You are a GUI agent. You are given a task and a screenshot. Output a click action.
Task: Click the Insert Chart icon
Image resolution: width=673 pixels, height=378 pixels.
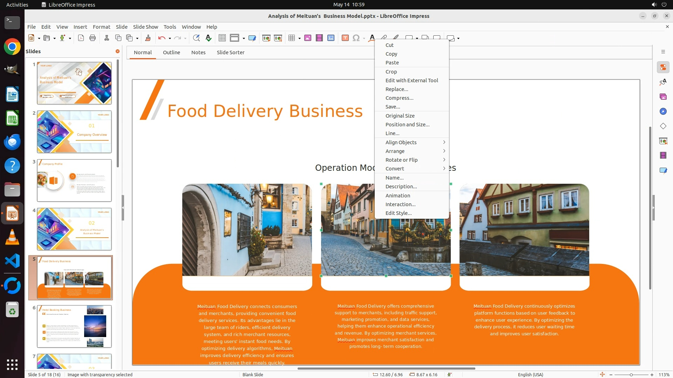coord(331,38)
